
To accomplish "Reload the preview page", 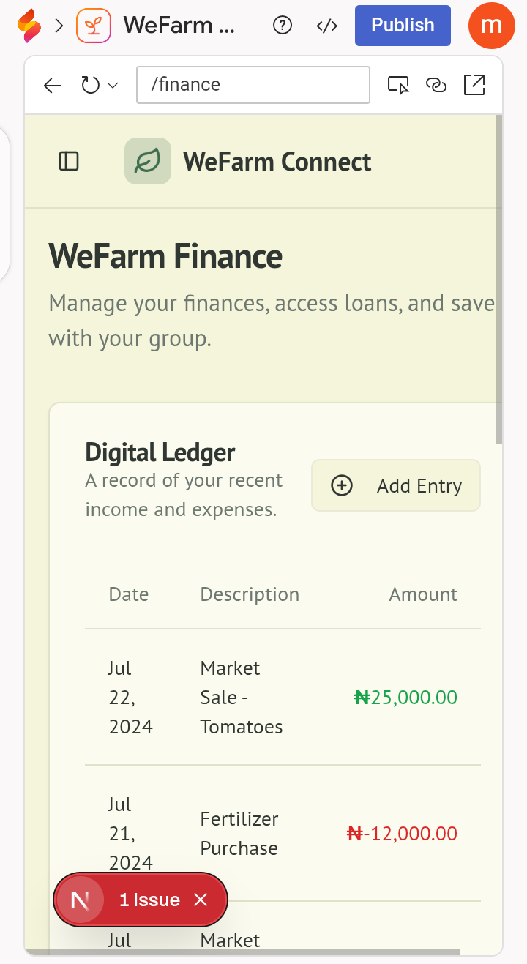I will coord(90,86).
